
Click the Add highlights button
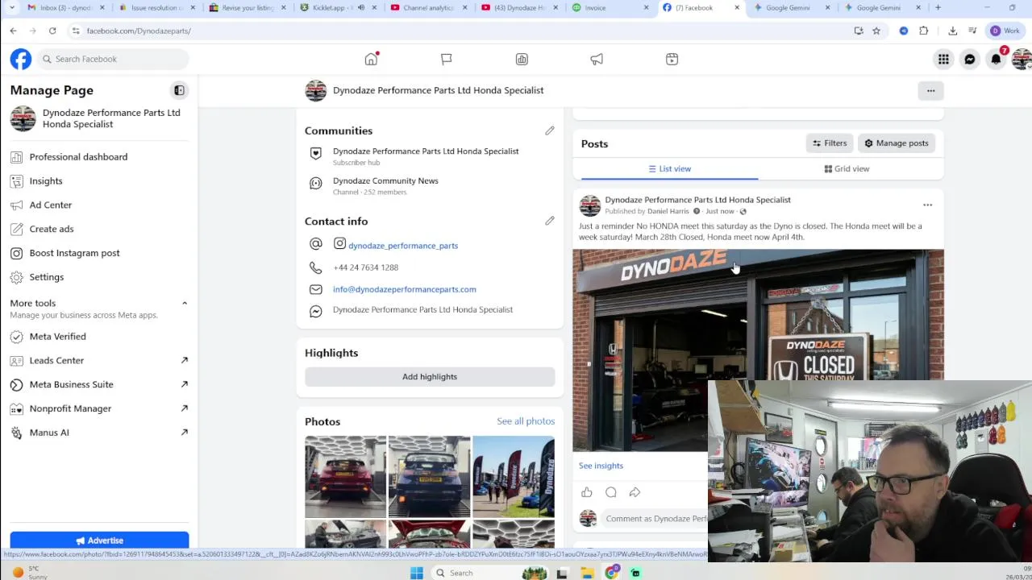click(x=430, y=377)
